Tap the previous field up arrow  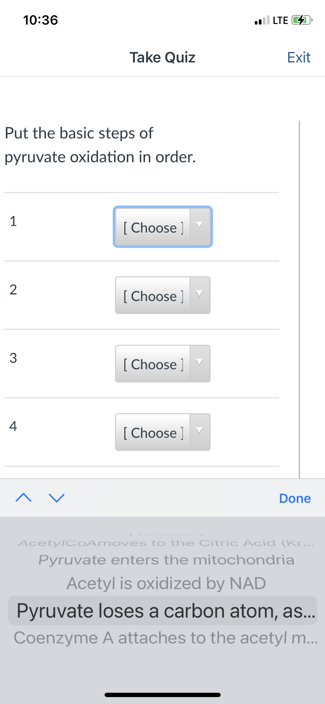pyautogui.click(x=23, y=498)
